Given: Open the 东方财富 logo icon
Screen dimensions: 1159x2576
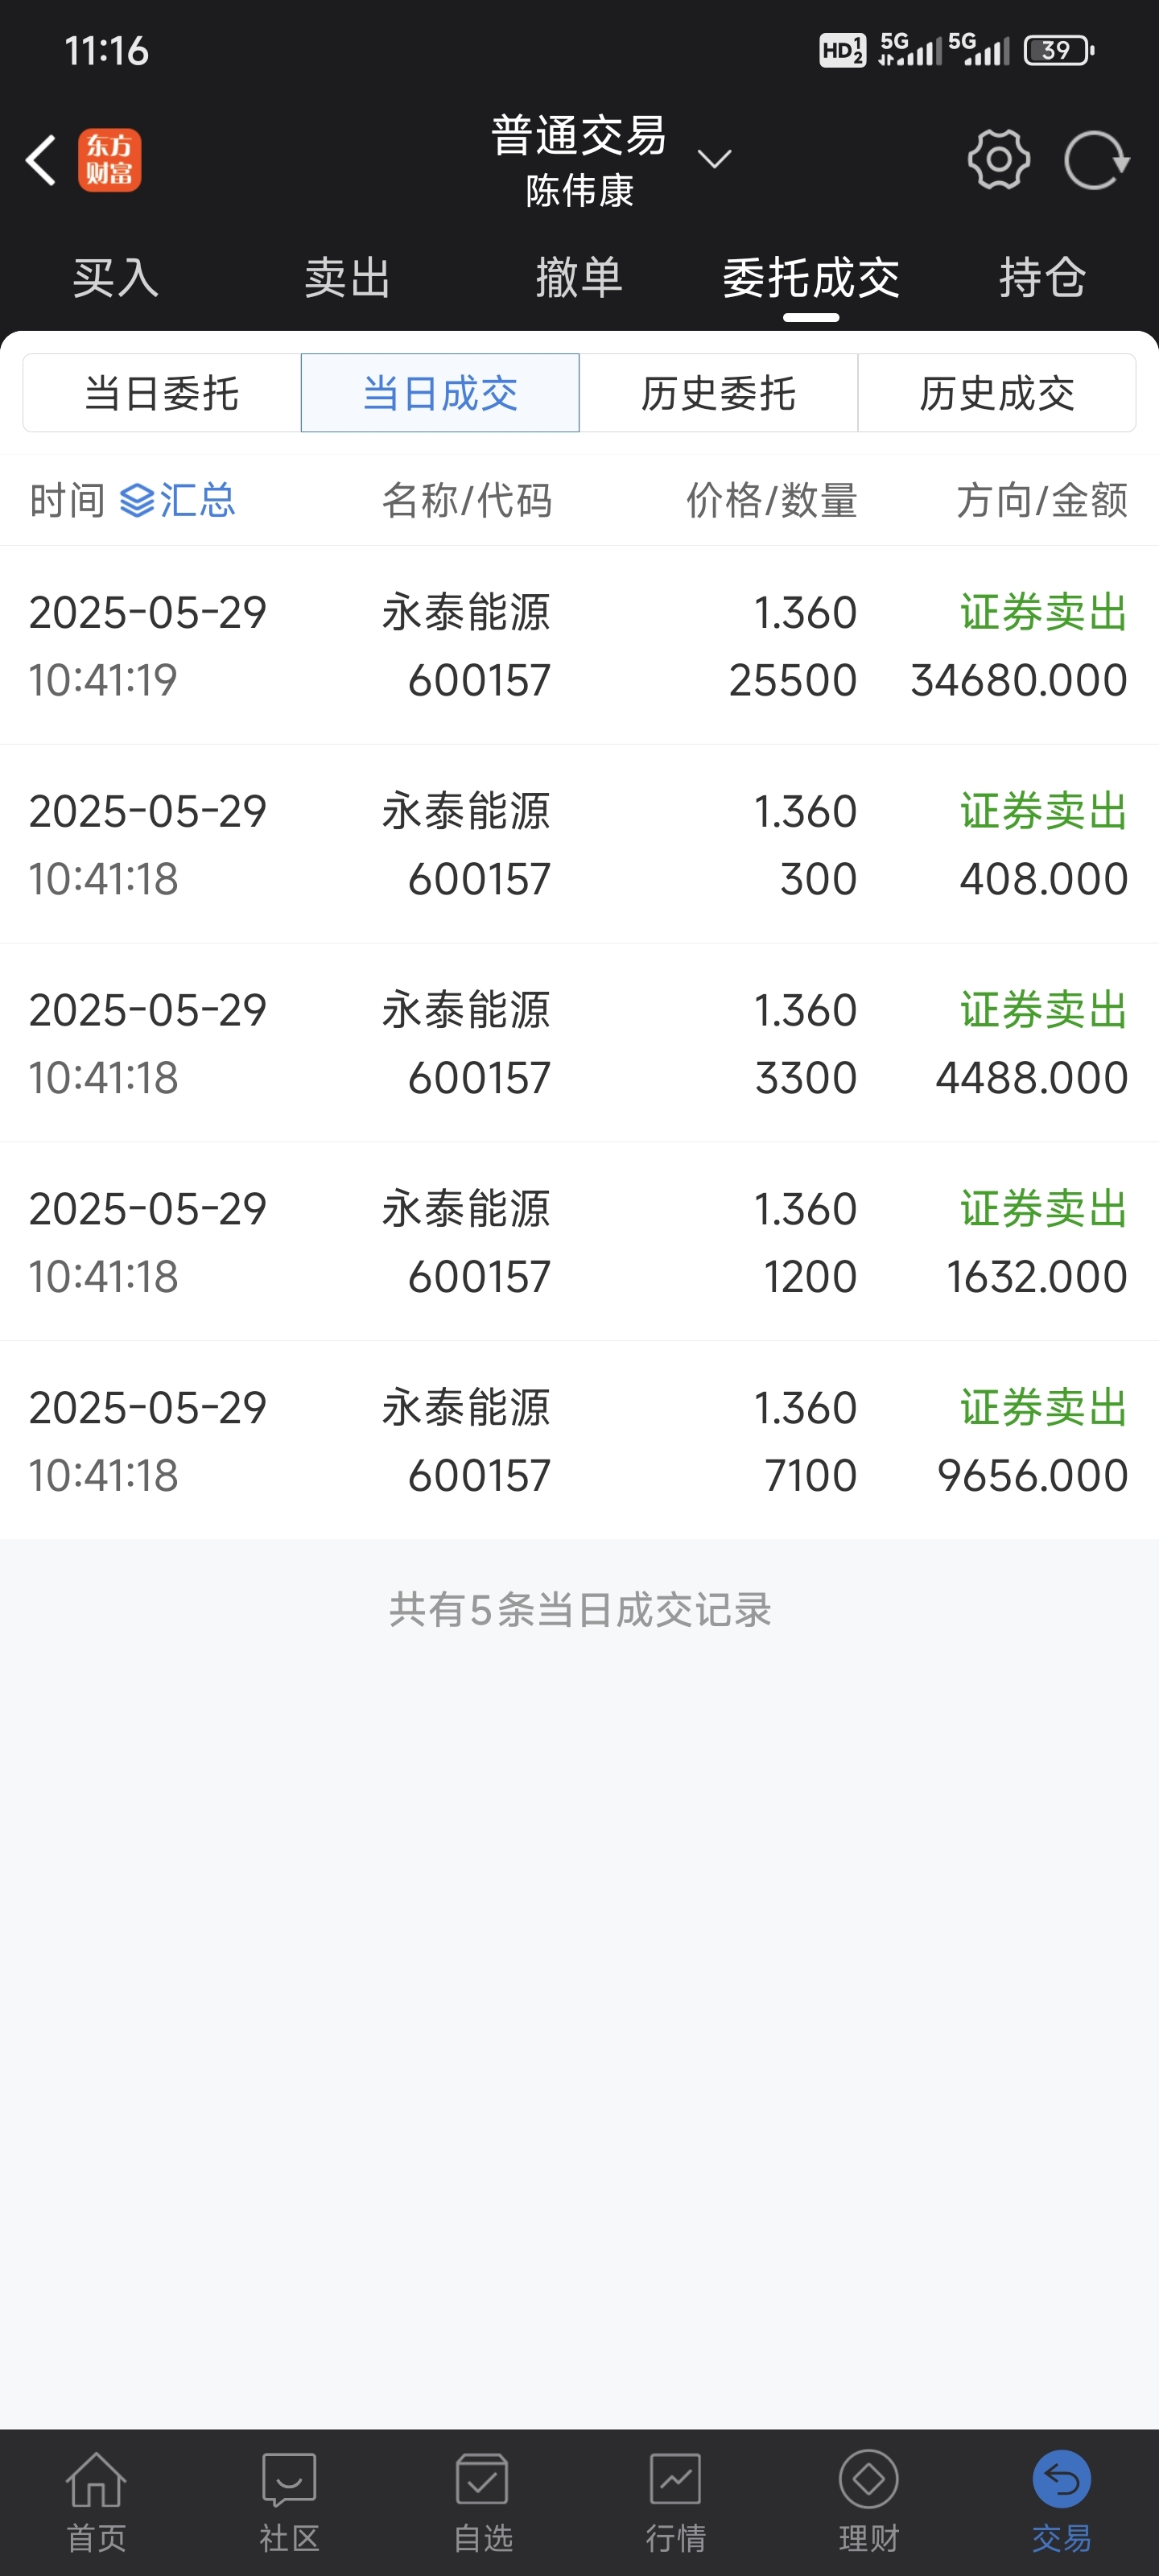Looking at the screenshot, I should pos(110,160).
